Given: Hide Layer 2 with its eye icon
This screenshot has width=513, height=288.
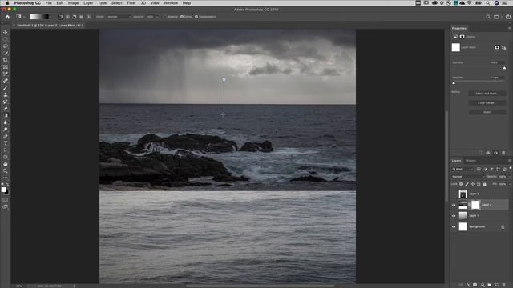Looking at the screenshot, I should 454,205.
